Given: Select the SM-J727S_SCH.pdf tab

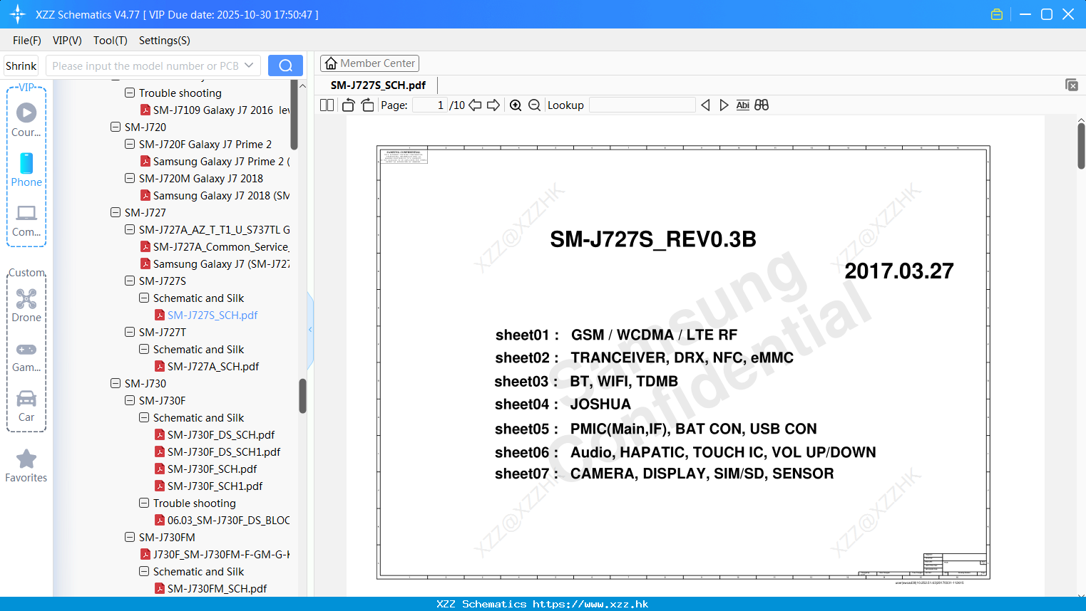Looking at the screenshot, I should tap(378, 85).
